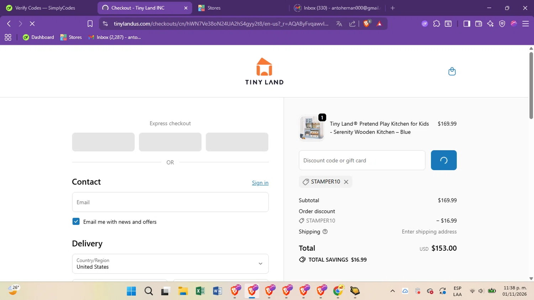Image resolution: width=534 pixels, height=300 pixels.
Task: Open the Stores bookmark in bookmarks bar
Action: click(71, 37)
